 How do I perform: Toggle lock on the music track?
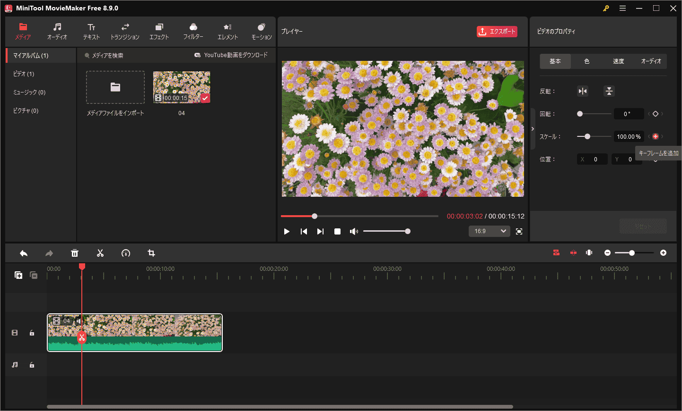pos(32,365)
